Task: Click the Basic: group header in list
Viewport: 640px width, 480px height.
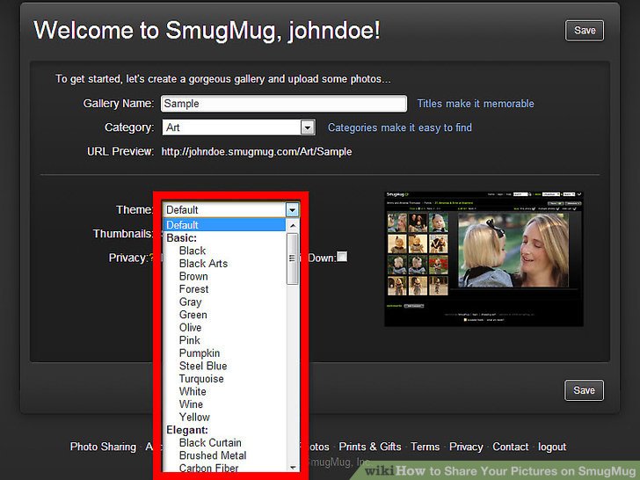Action: click(x=182, y=238)
